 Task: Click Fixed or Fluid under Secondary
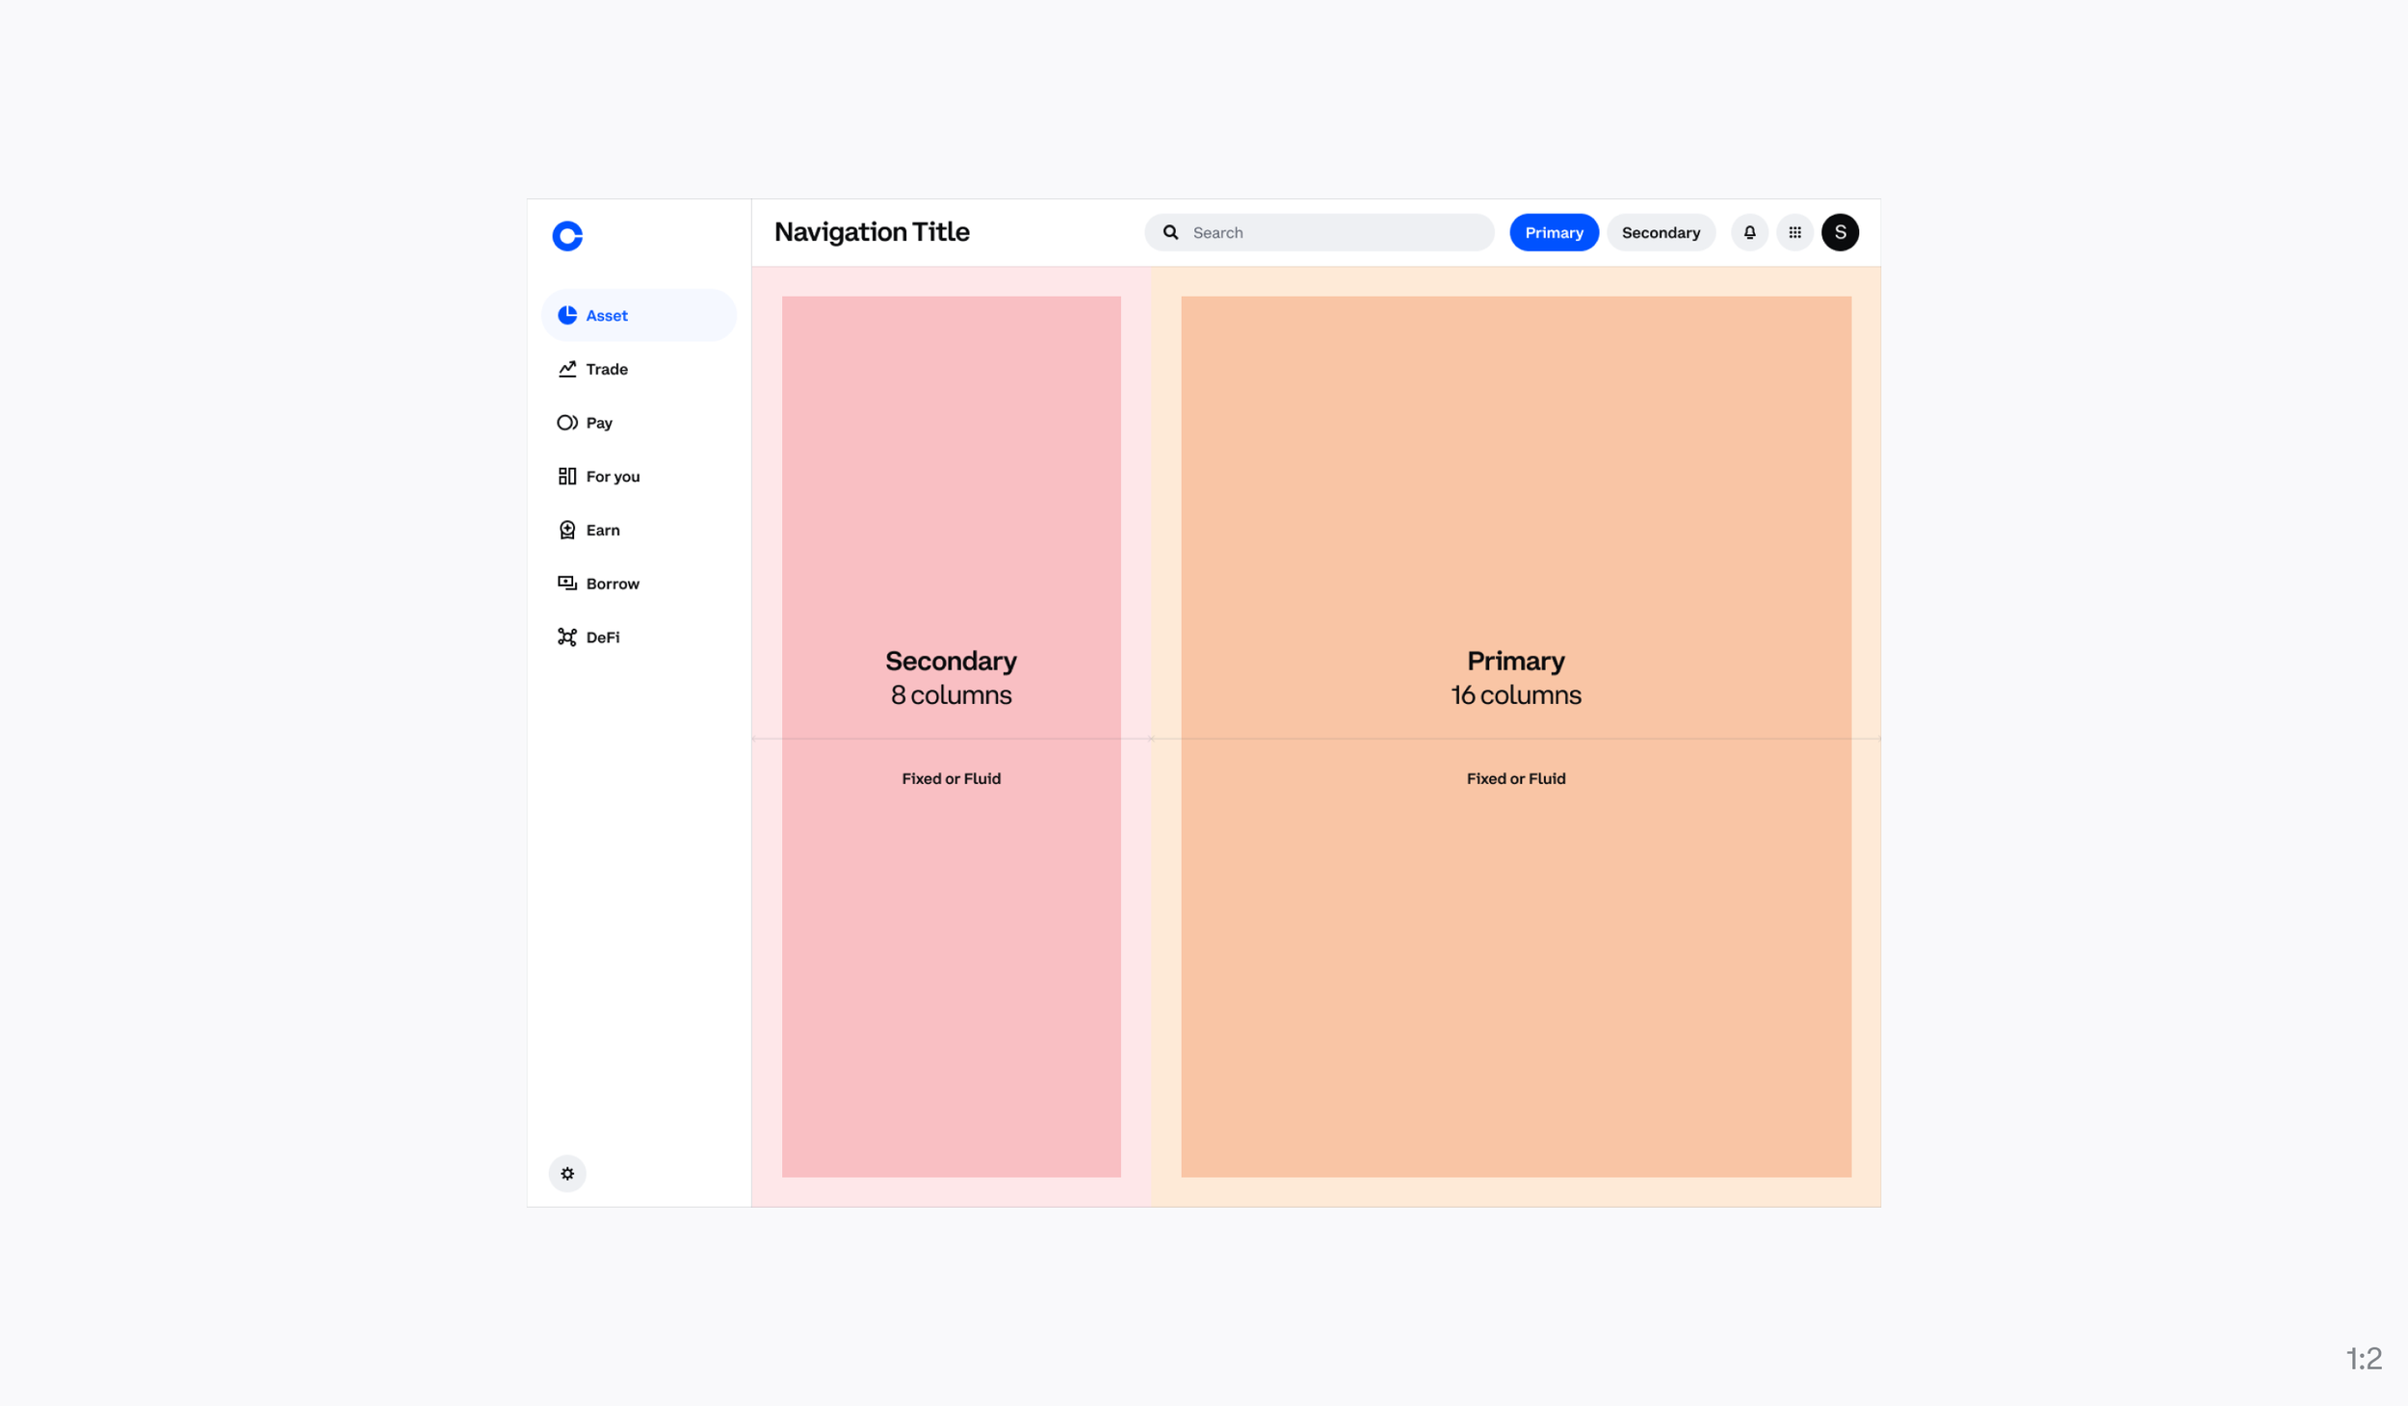point(951,778)
